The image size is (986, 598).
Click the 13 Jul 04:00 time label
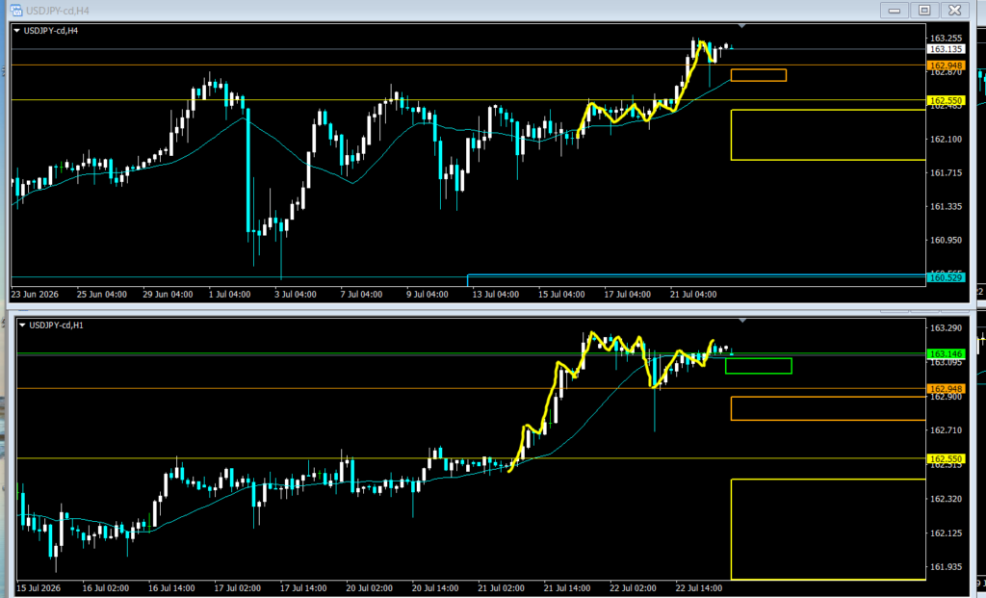point(496,295)
